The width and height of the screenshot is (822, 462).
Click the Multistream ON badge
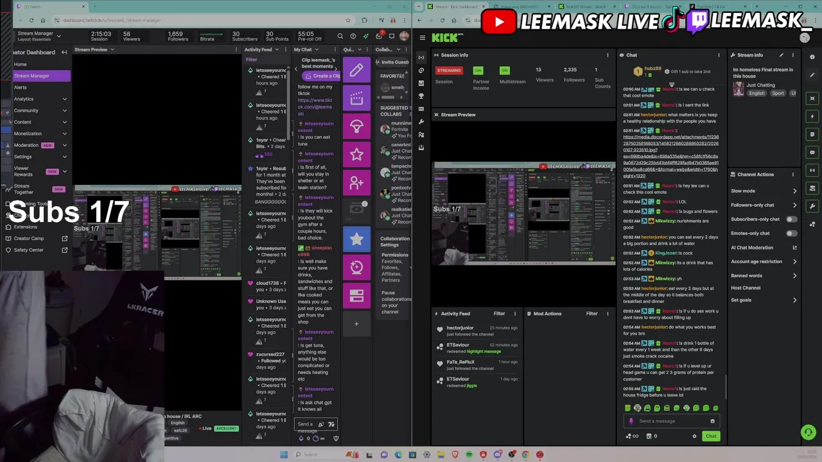pyautogui.click(x=505, y=71)
